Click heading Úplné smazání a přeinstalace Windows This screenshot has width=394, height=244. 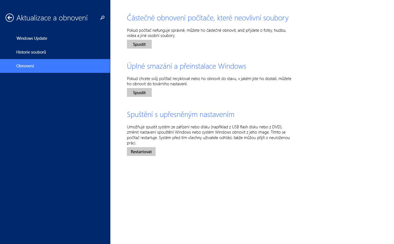point(187,66)
